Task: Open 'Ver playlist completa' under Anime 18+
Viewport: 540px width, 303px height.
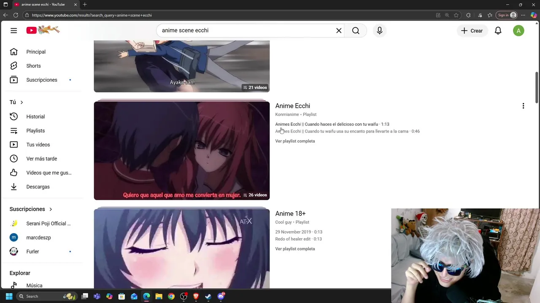Action: click(x=295, y=249)
